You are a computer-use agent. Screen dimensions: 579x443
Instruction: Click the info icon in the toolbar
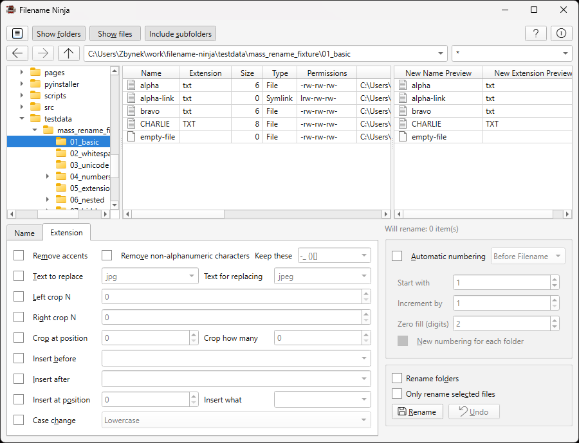(x=560, y=33)
